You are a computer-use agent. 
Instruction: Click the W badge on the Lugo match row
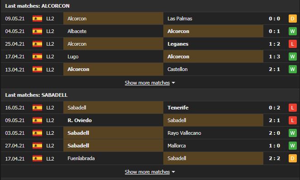(293, 57)
